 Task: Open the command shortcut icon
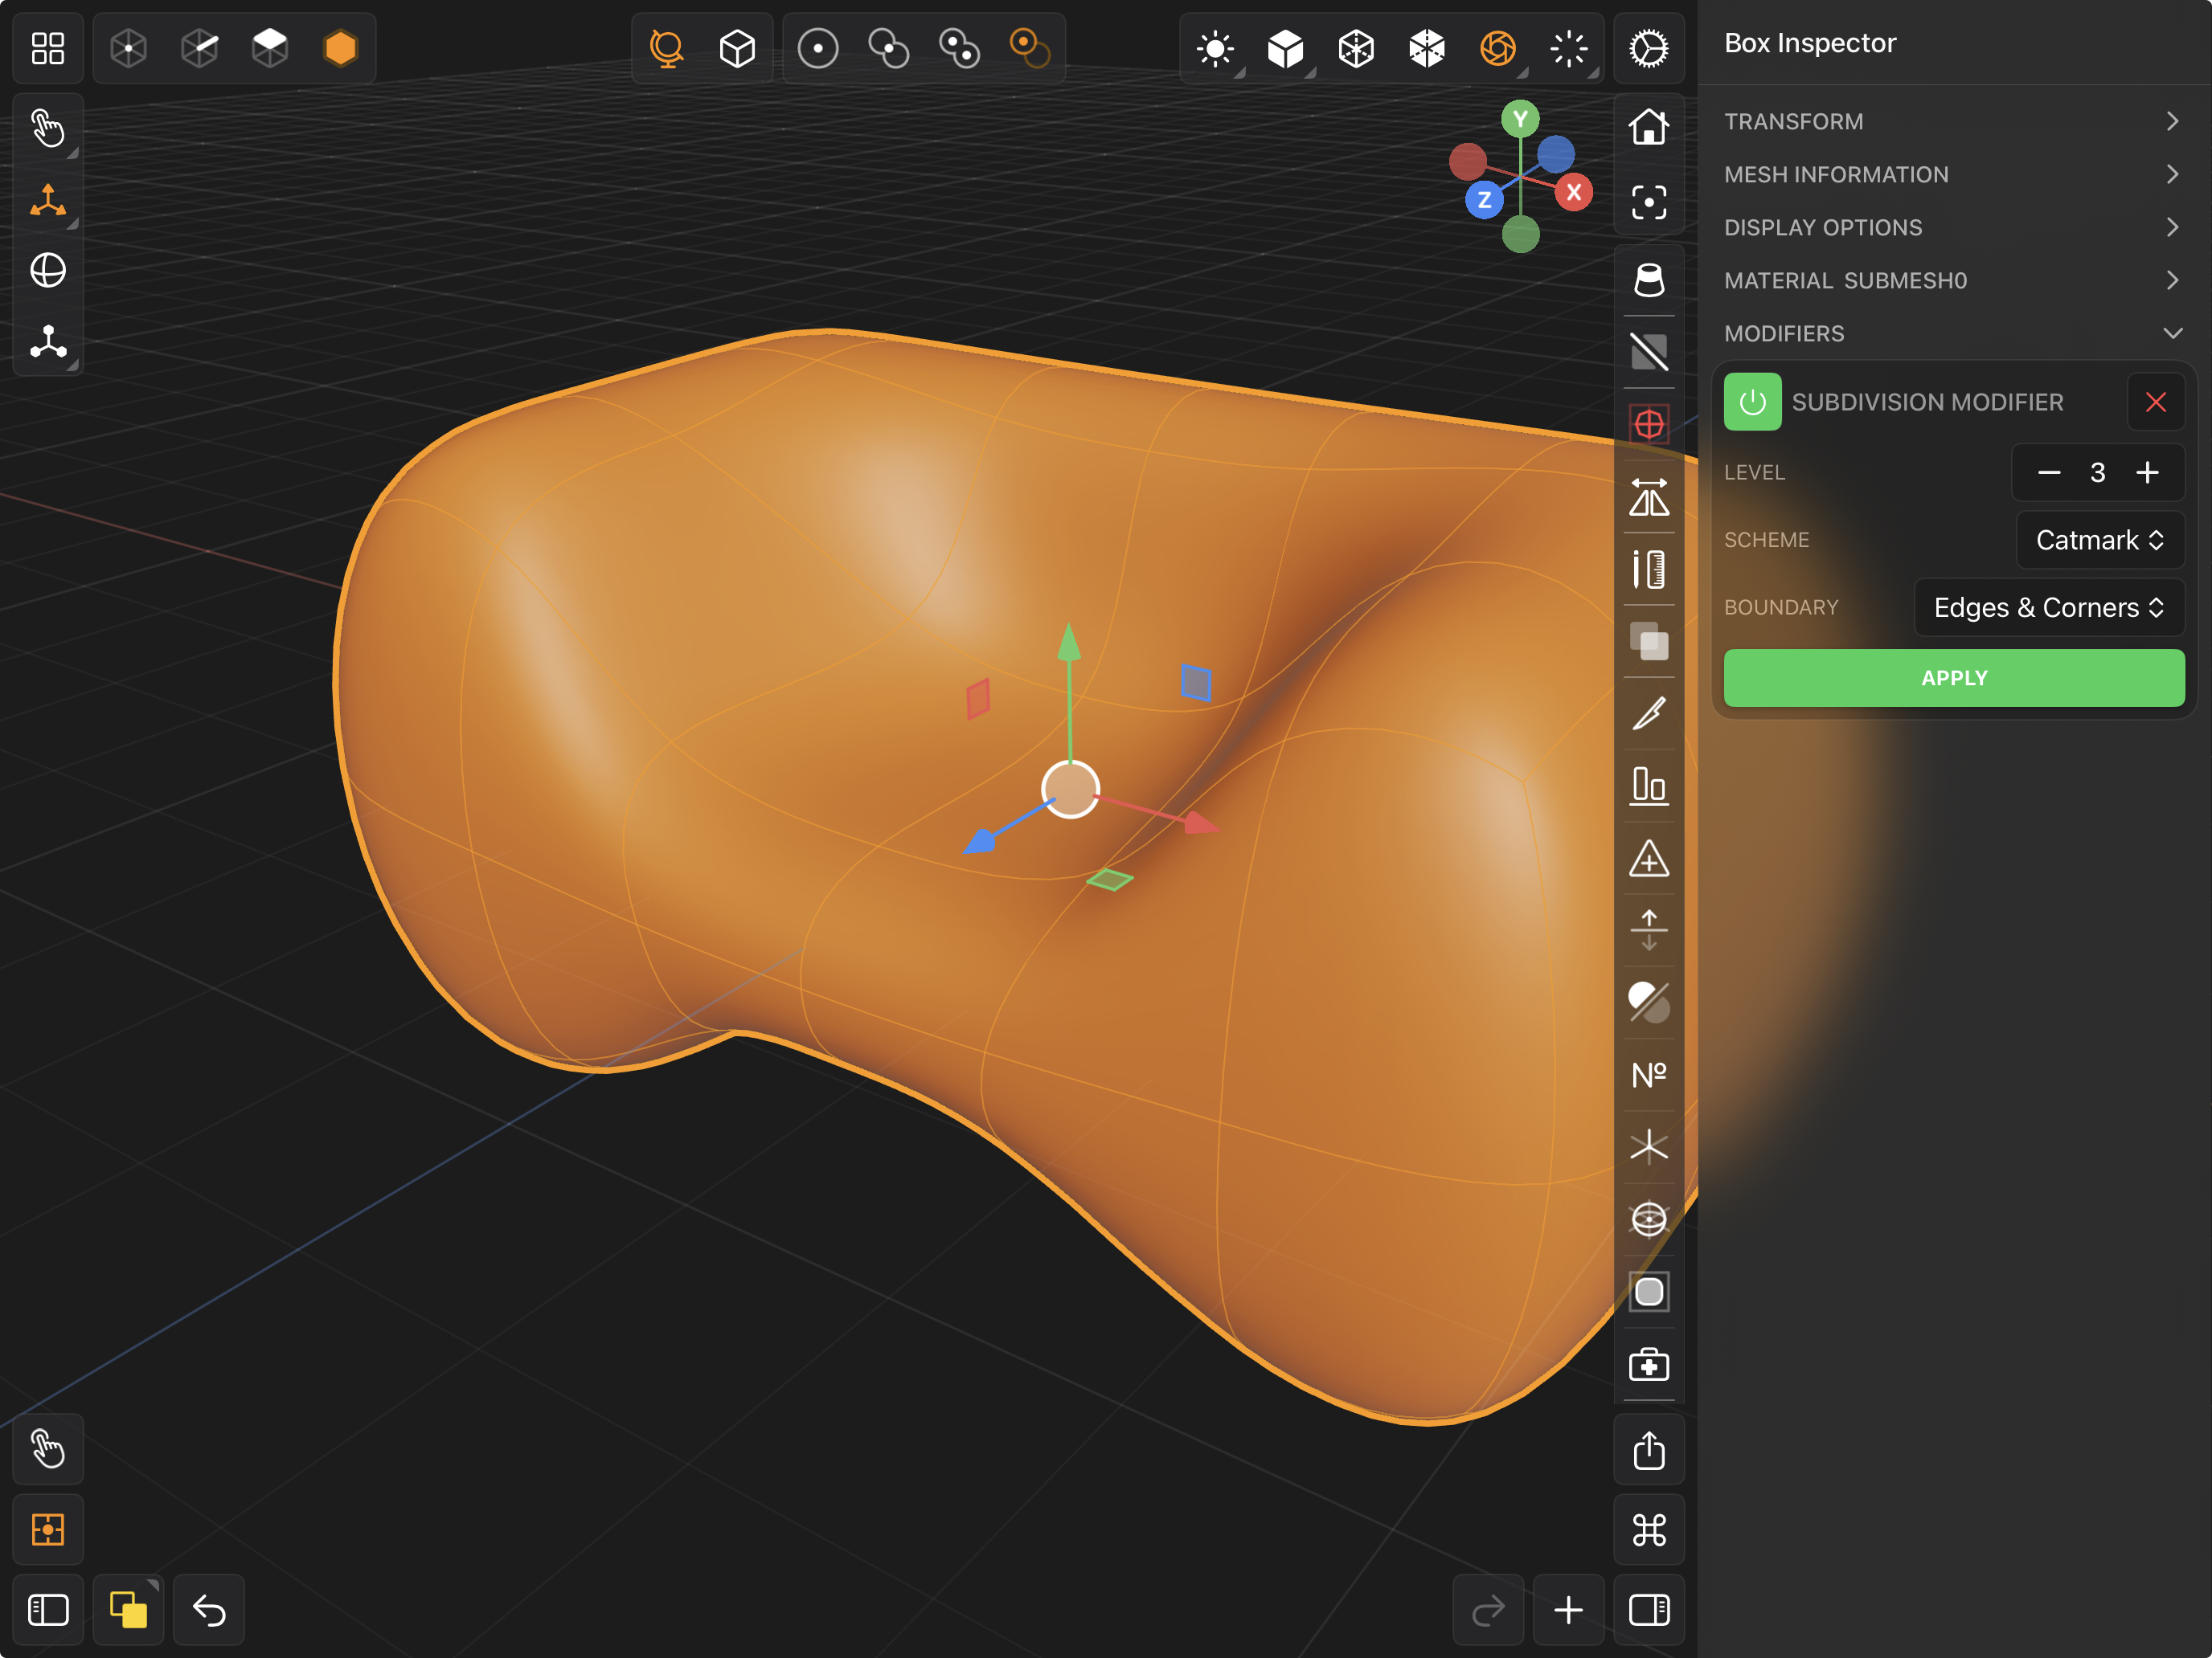[x=1648, y=1529]
